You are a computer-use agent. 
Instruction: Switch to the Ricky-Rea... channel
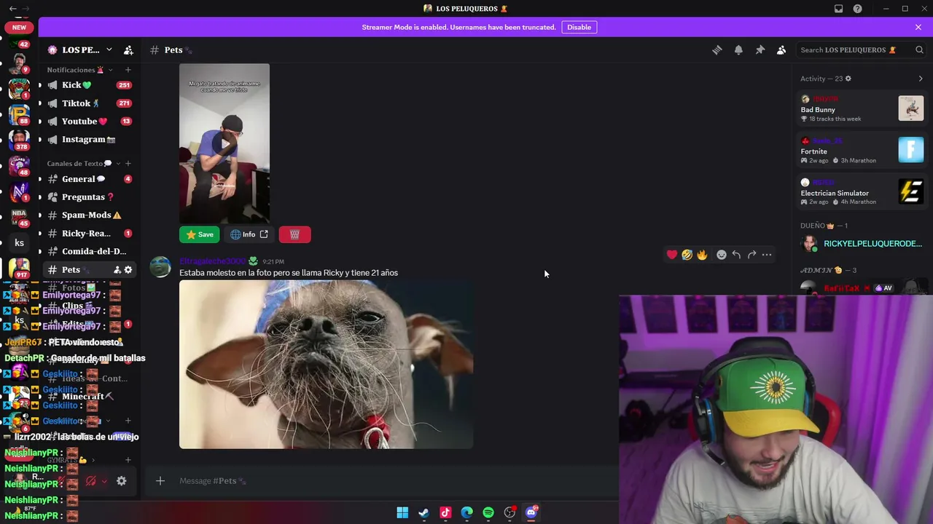click(x=90, y=234)
